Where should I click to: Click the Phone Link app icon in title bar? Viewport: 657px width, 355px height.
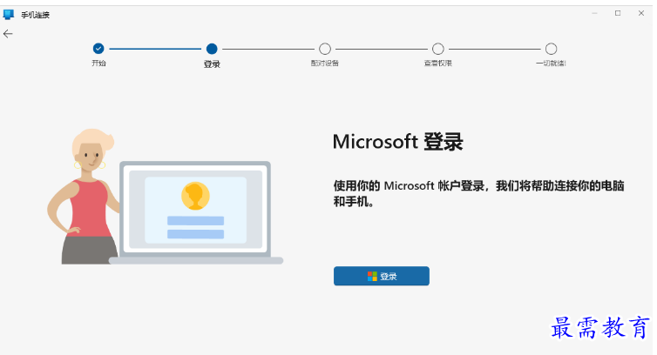pos(9,15)
